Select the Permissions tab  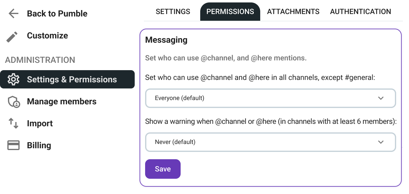click(x=230, y=12)
